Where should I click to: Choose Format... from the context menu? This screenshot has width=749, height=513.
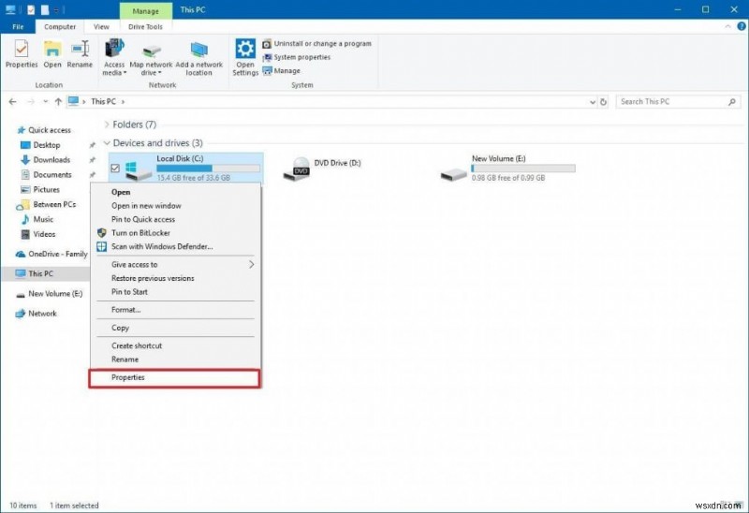pos(175,310)
